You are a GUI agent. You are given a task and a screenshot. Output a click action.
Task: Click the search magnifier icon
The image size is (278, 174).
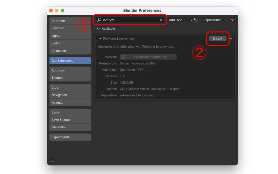99,20
